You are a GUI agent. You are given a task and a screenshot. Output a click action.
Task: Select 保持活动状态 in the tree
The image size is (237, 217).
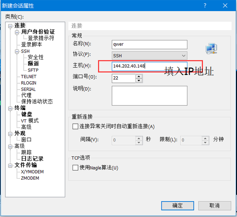point(37,102)
